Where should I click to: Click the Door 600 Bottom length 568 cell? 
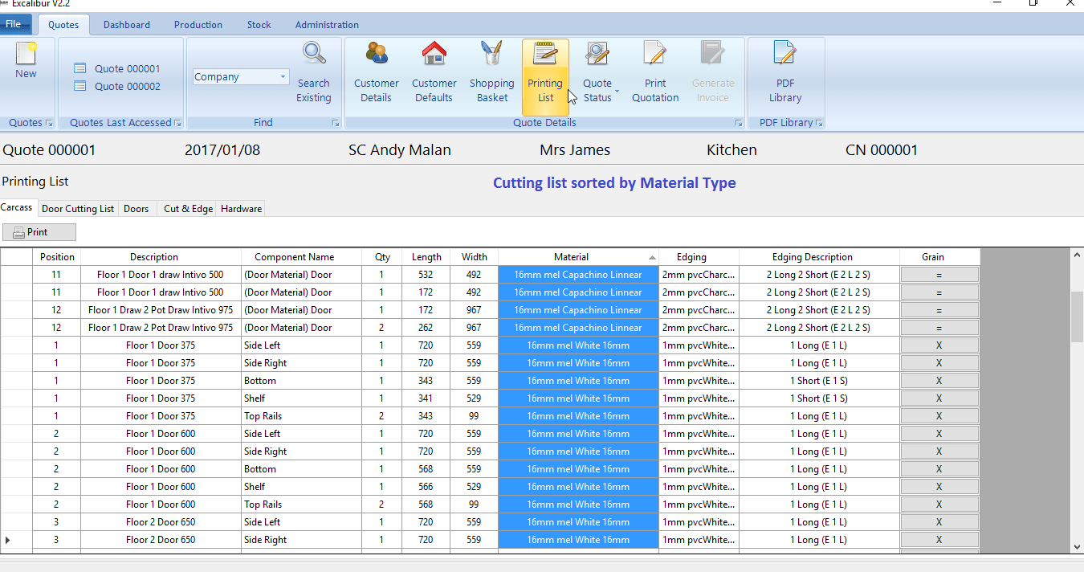pyautogui.click(x=426, y=469)
